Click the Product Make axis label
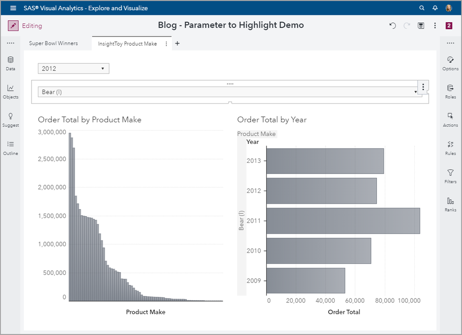This screenshot has height=335, width=462. point(146,312)
